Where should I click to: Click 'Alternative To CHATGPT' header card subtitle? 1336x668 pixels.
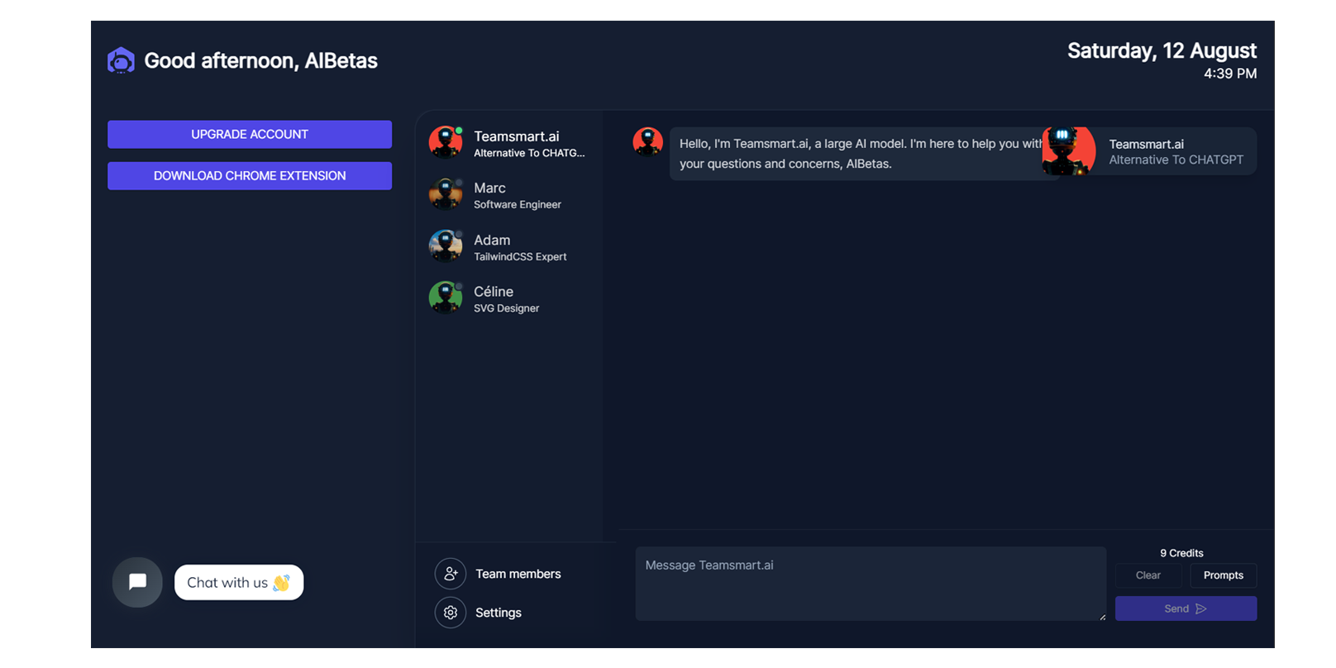[x=1176, y=160]
